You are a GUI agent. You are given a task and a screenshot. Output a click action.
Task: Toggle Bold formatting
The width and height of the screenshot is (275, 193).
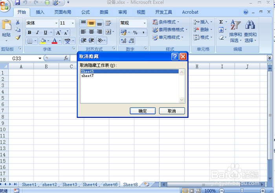pos(29,33)
